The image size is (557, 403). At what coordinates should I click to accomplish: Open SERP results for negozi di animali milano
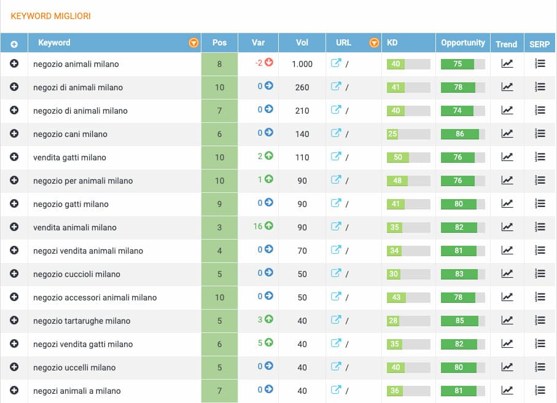tap(540, 87)
